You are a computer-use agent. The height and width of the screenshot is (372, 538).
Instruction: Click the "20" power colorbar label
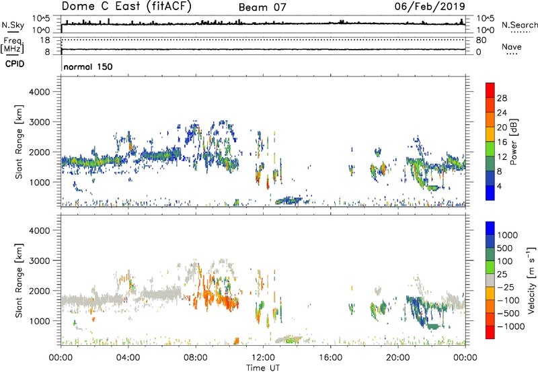502,128
